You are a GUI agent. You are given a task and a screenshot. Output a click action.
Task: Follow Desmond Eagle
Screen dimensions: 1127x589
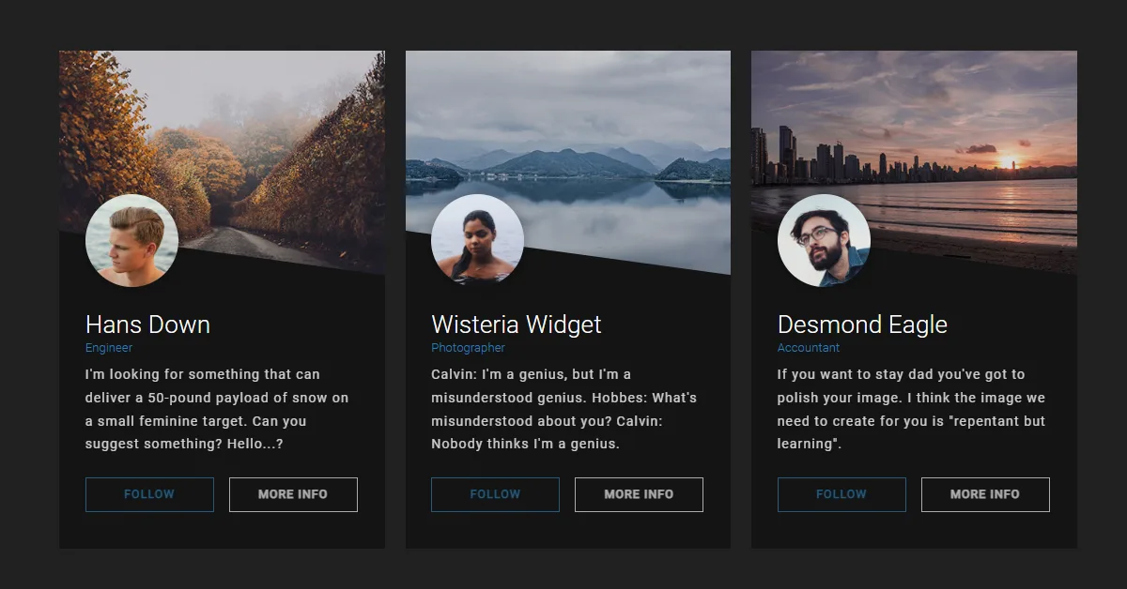pos(841,494)
